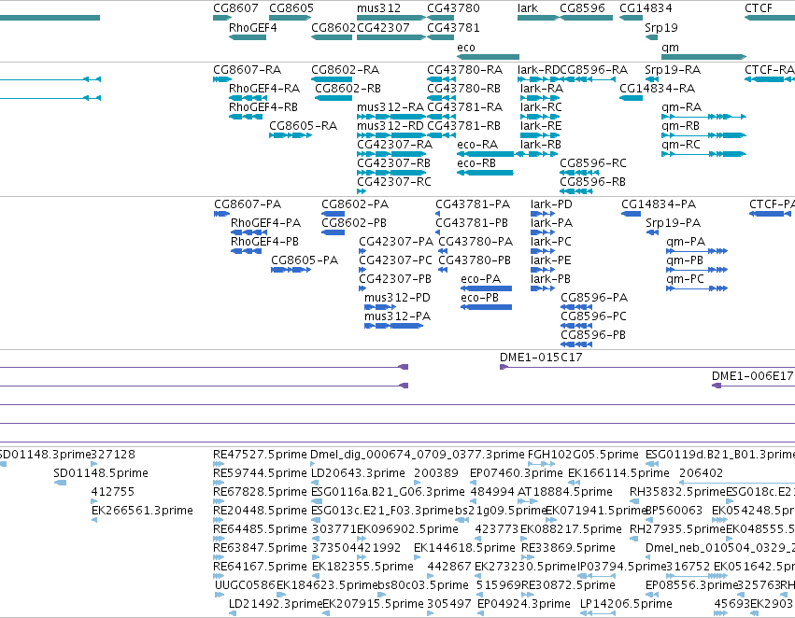Open the Srp19-RA transcript label
The width and height of the screenshot is (795, 618).
[673, 69]
